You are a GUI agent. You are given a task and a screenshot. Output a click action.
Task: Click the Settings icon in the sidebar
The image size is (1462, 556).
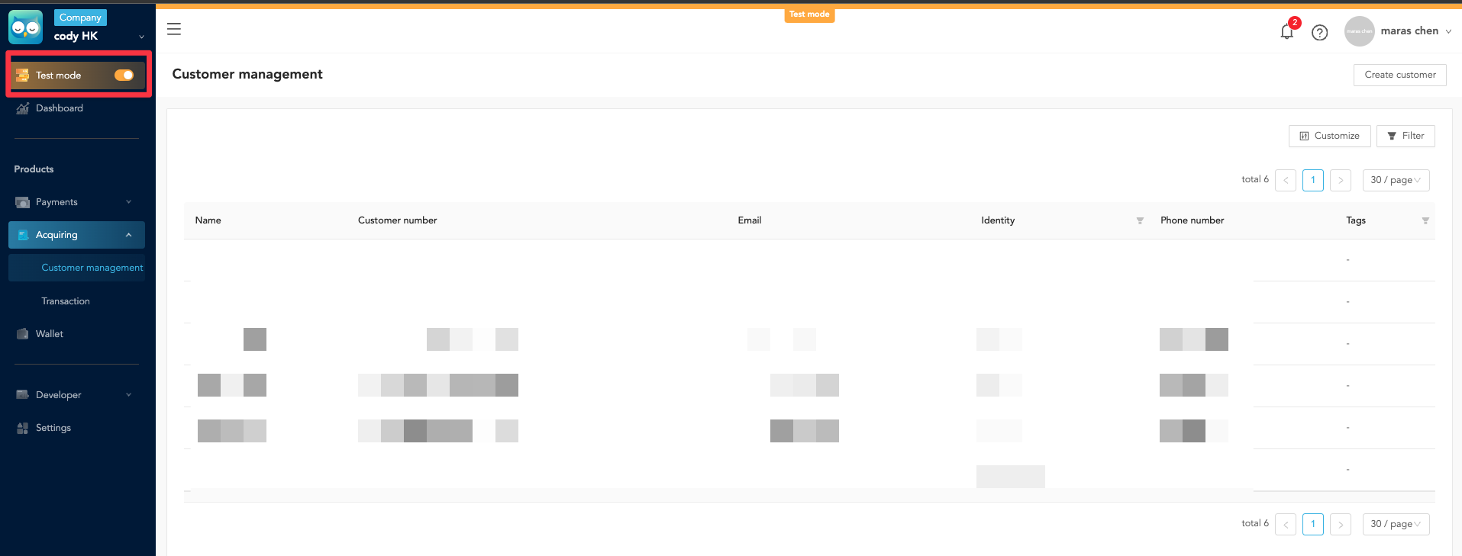pos(23,428)
